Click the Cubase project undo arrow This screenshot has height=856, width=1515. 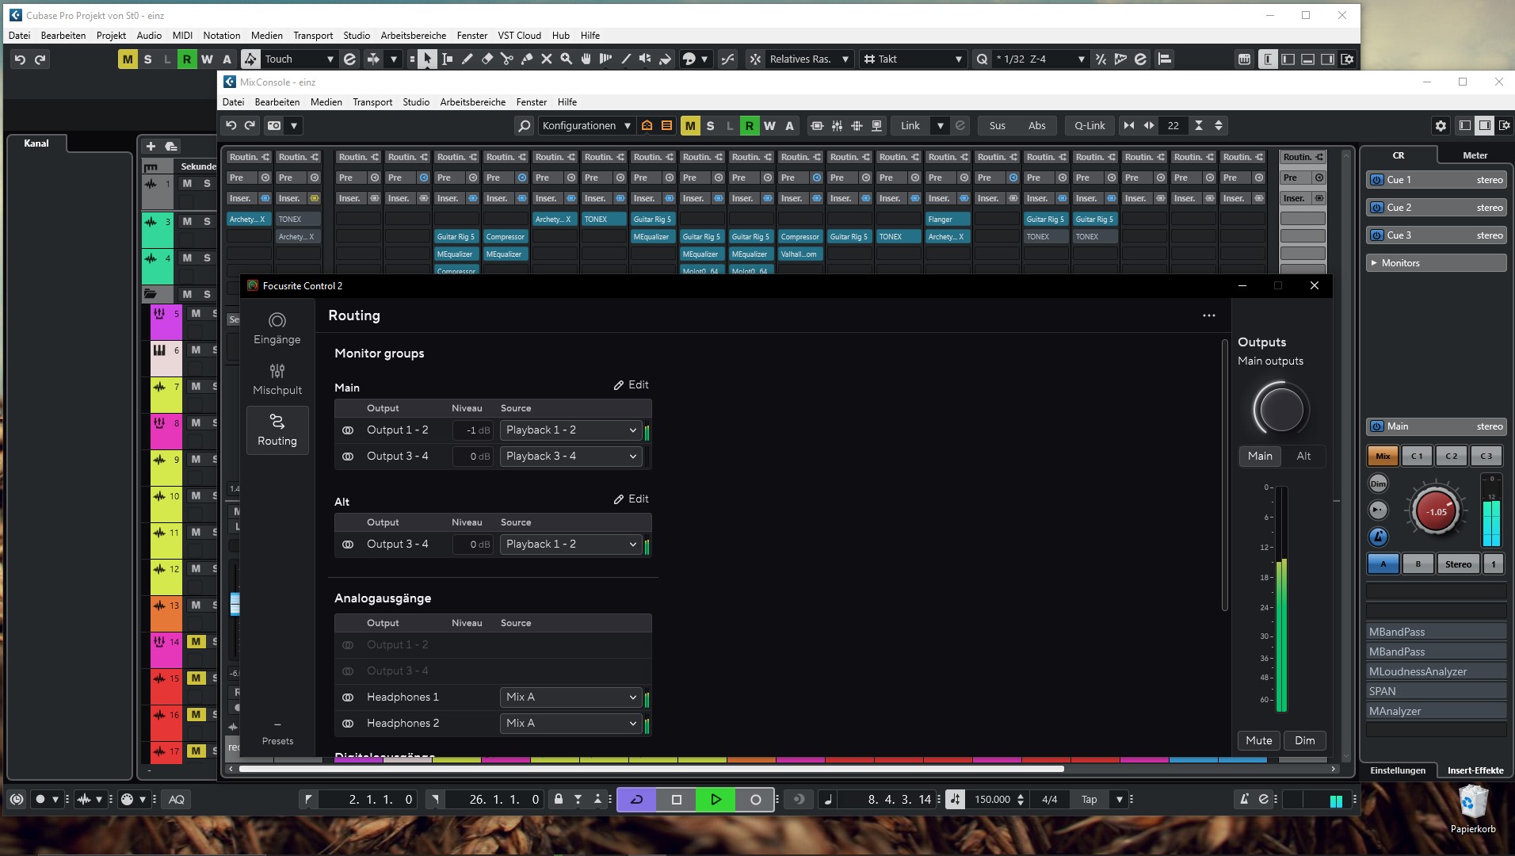click(20, 59)
